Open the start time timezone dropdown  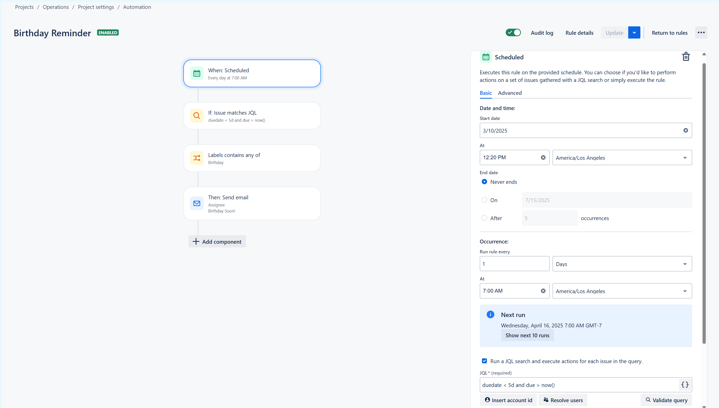tap(622, 157)
